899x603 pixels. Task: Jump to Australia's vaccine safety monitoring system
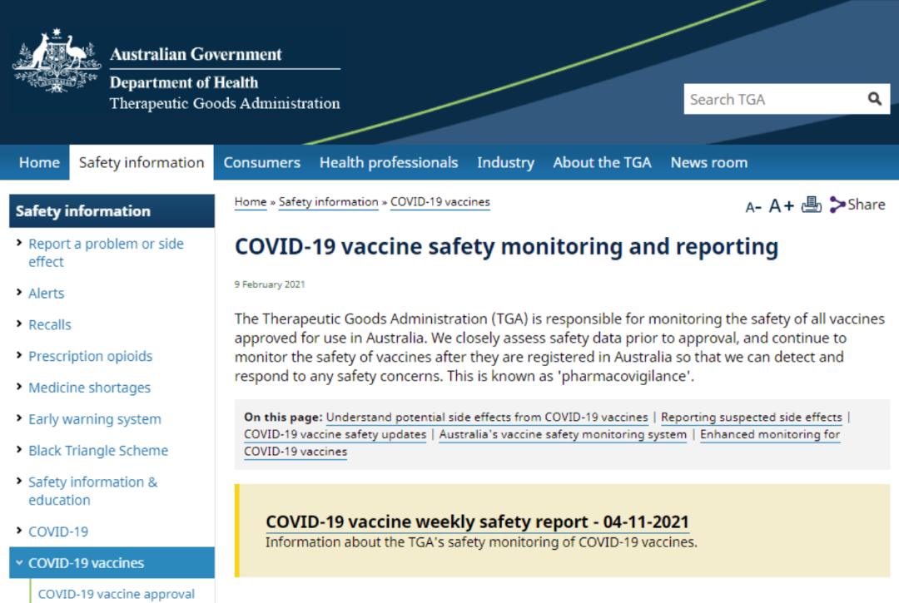pos(563,435)
